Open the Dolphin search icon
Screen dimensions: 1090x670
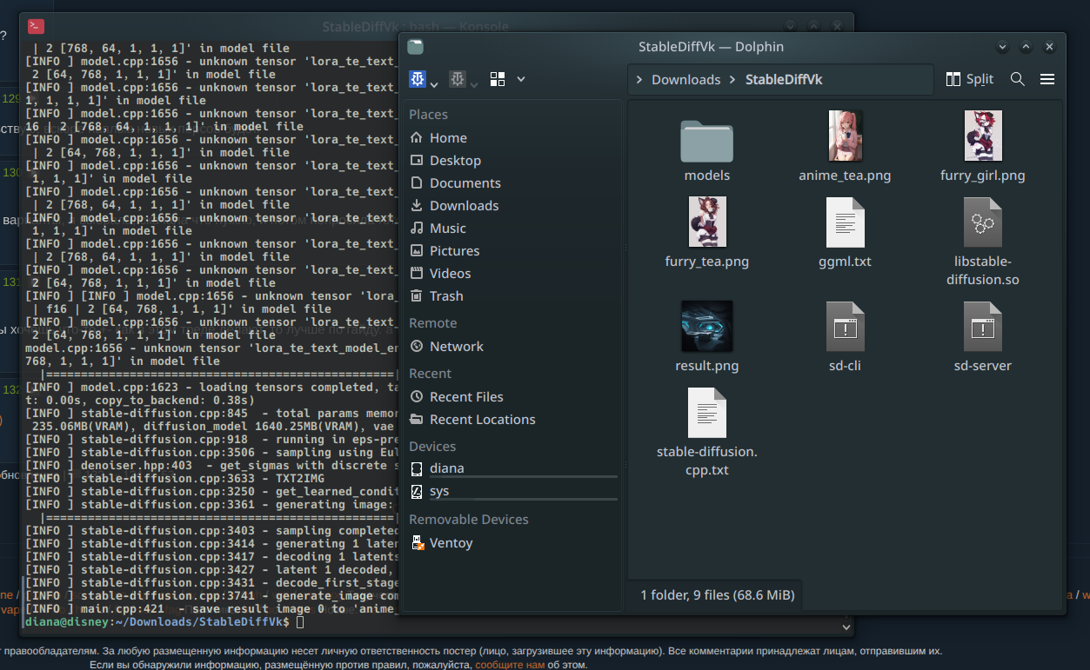[1017, 79]
